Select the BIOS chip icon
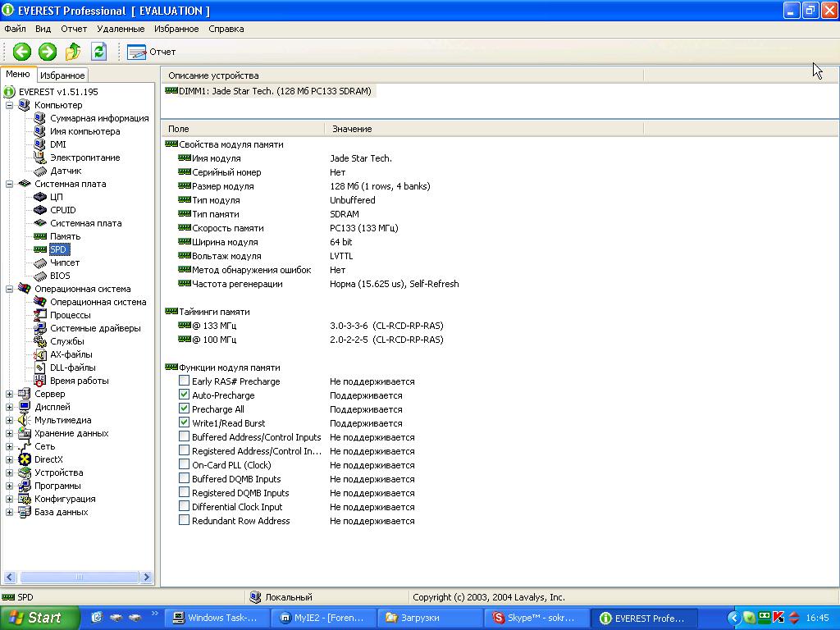Viewport: 840px width, 630px height. 39,276
